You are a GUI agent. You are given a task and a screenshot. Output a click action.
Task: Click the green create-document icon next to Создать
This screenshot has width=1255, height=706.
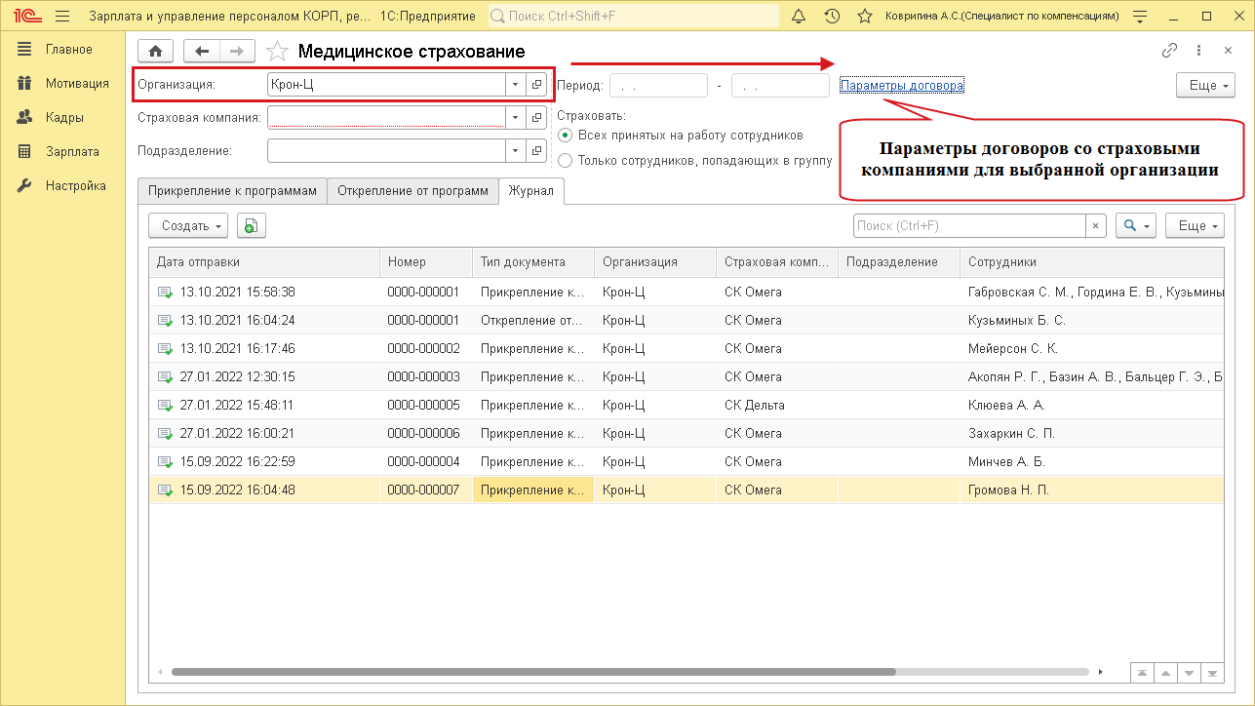251,225
